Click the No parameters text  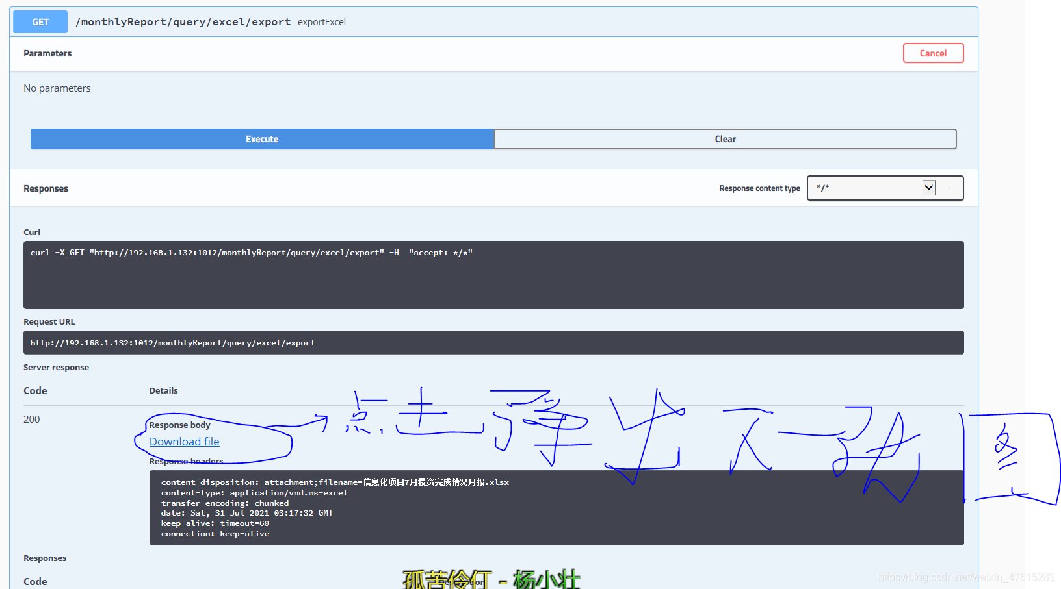57,88
